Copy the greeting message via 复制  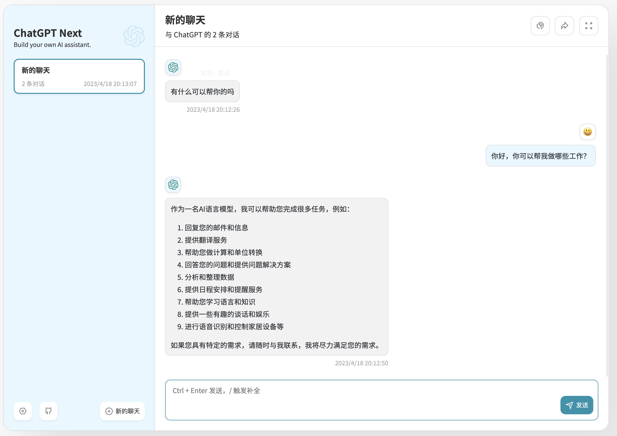pyautogui.click(x=207, y=72)
